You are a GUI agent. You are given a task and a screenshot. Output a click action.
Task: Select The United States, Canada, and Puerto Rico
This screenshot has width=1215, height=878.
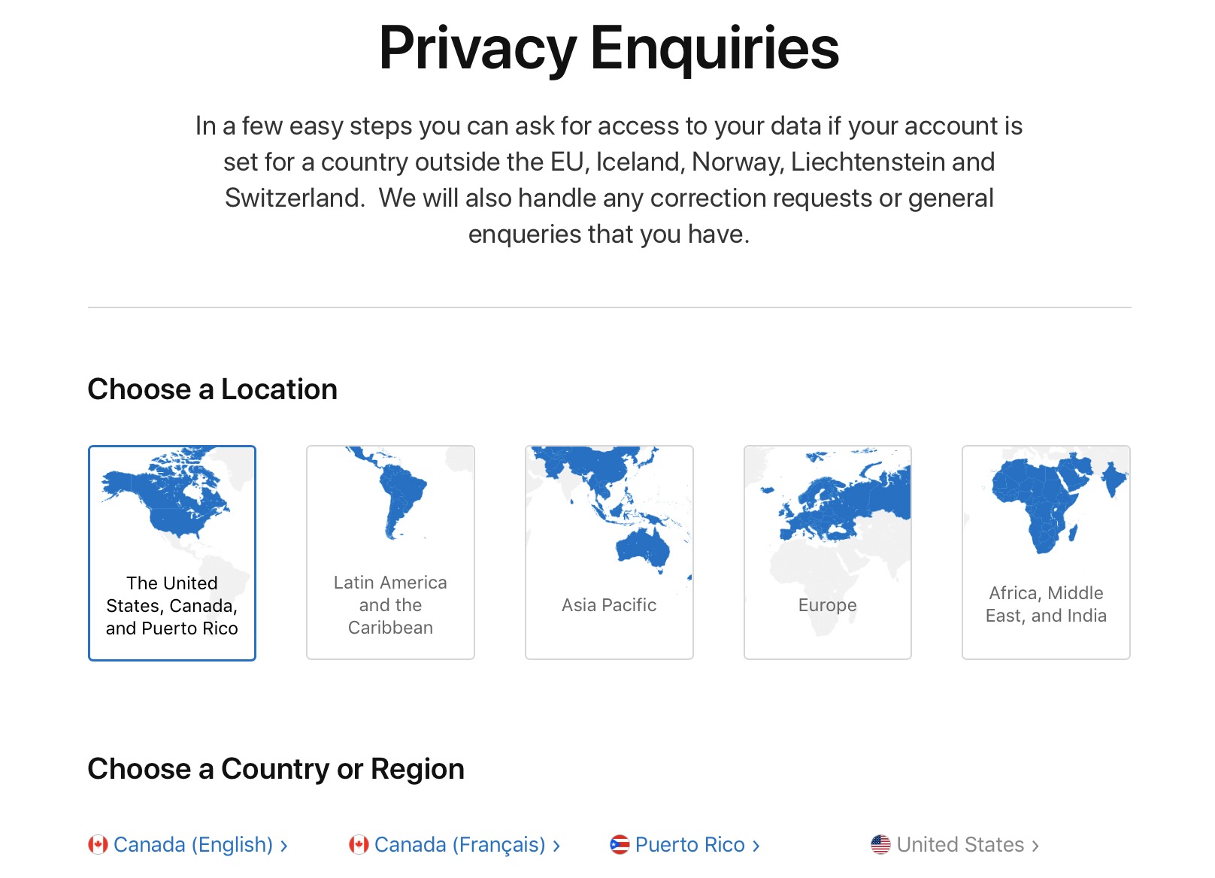pyautogui.click(x=172, y=606)
